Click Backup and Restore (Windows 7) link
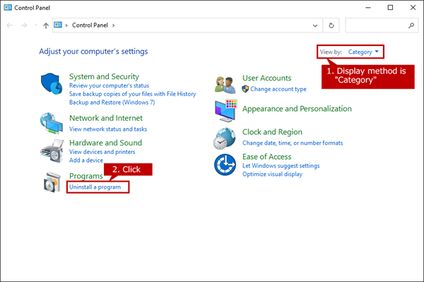The width and height of the screenshot is (424, 282). click(x=112, y=102)
